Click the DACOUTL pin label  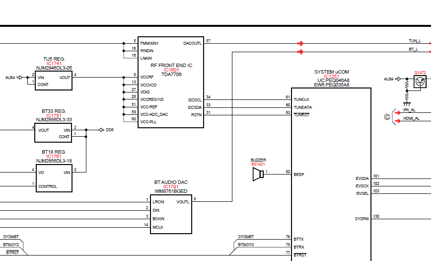pyautogui.click(x=192, y=43)
